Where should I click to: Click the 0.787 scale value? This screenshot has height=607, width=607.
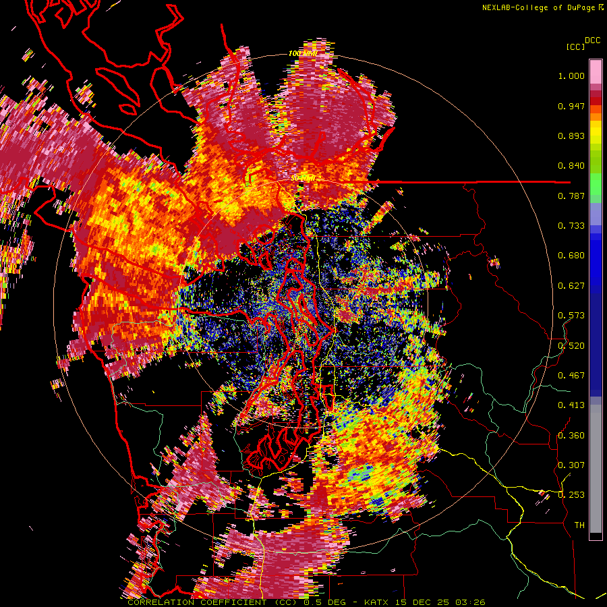[x=571, y=196]
